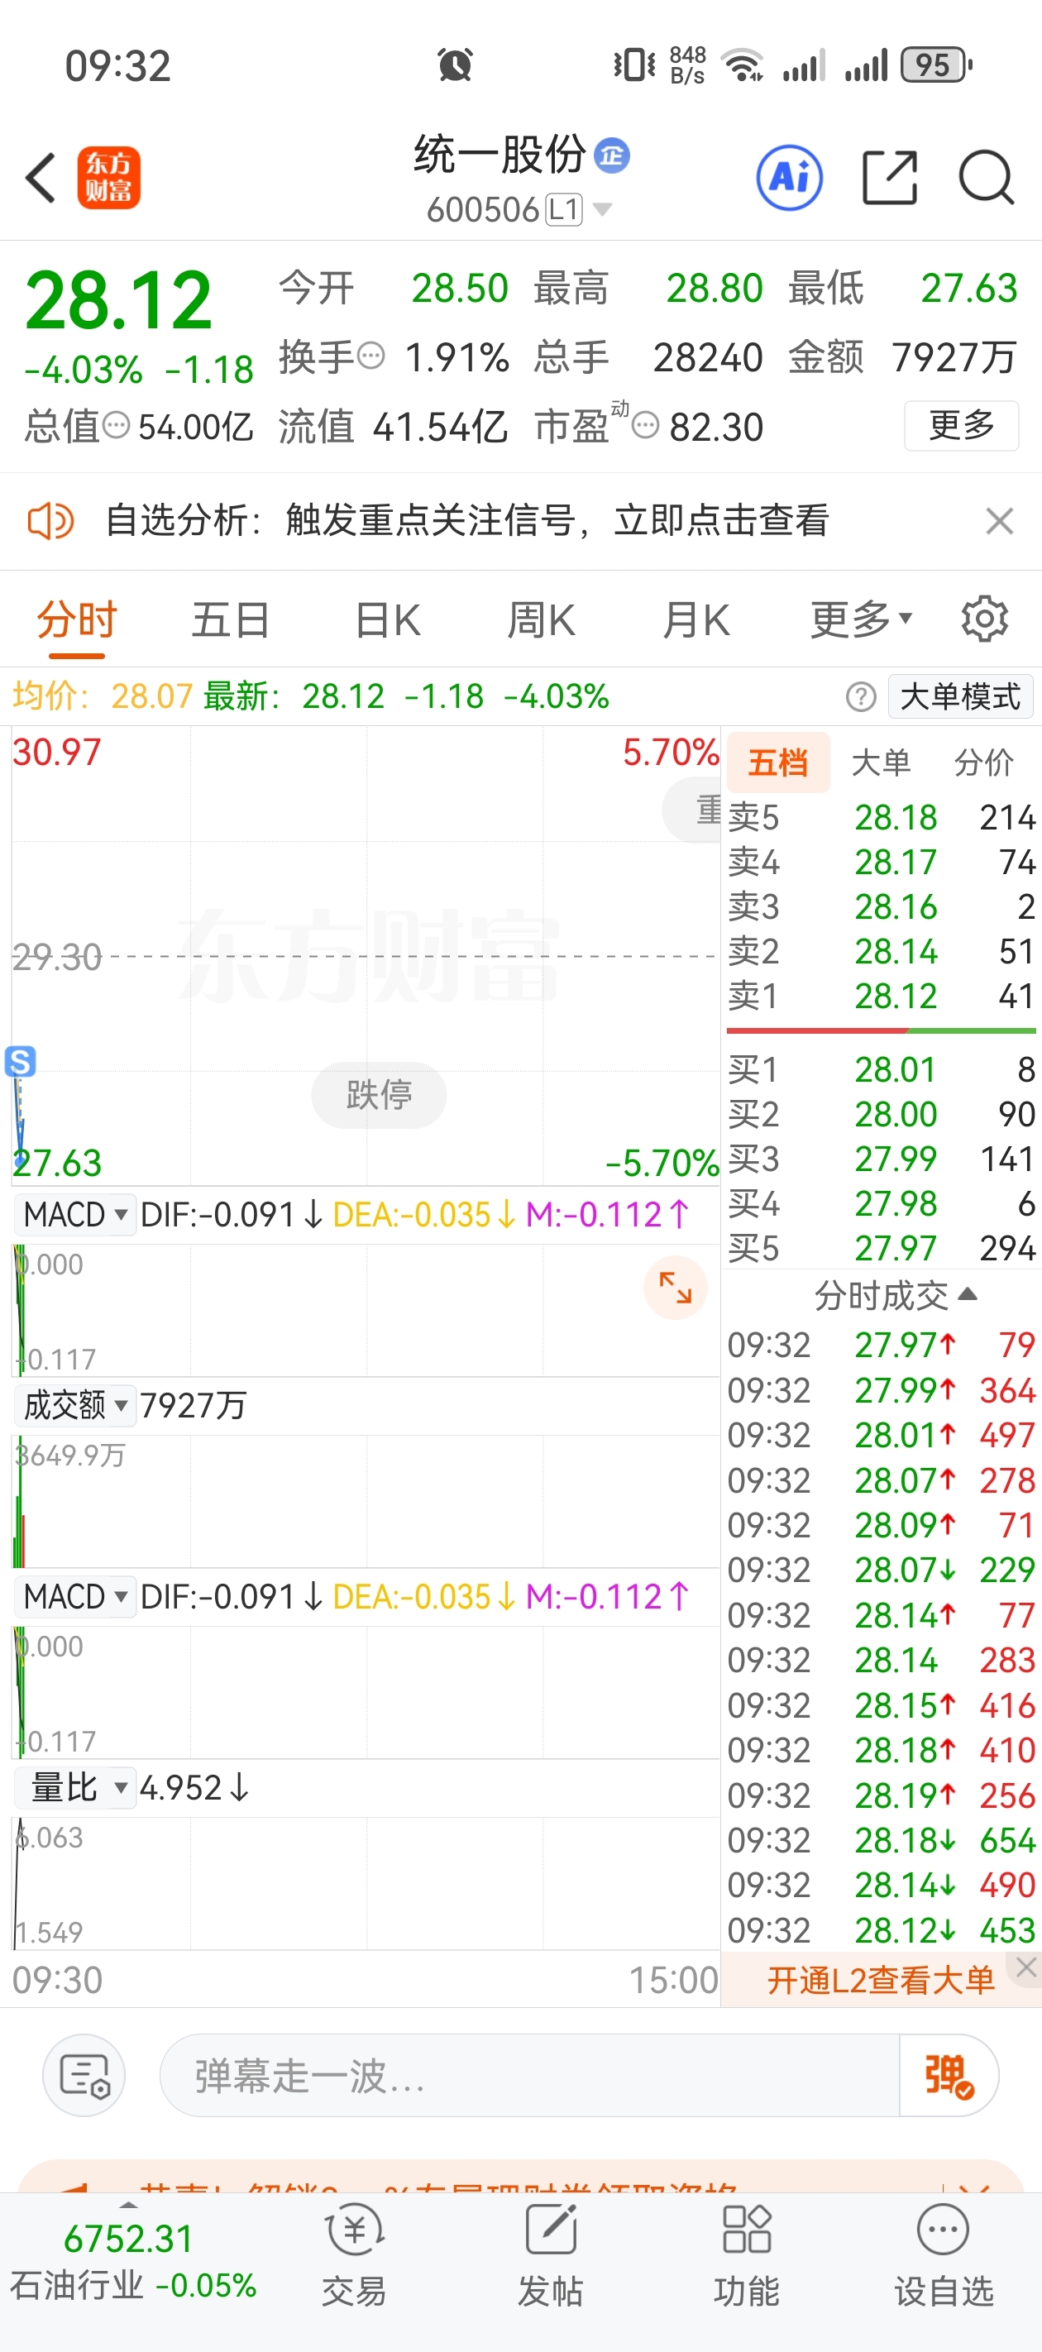Open chart settings gear
Viewport: 1042px width, 2352px height.
(984, 619)
